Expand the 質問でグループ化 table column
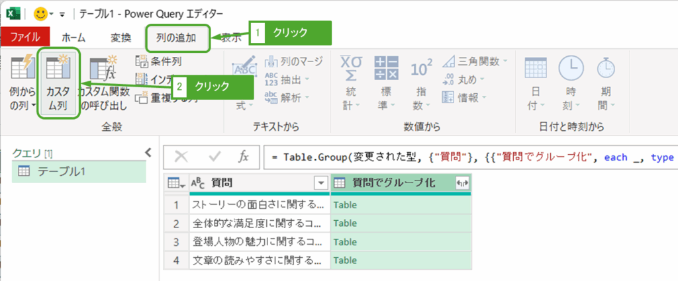This screenshot has width=678, height=281. 461,183
